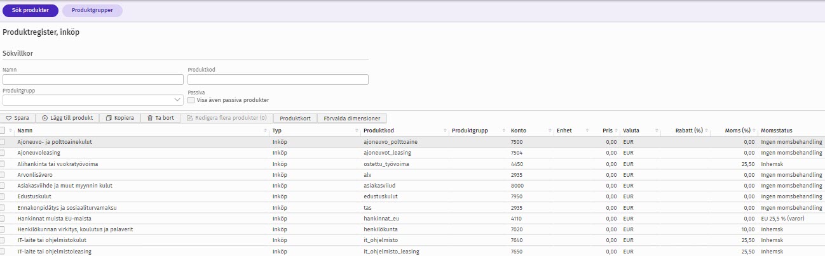Select Ennakonpidätys ja sosiaaliturvamaksu row checkbox
Viewport: 825px width, 256px height.
click(x=3, y=207)
